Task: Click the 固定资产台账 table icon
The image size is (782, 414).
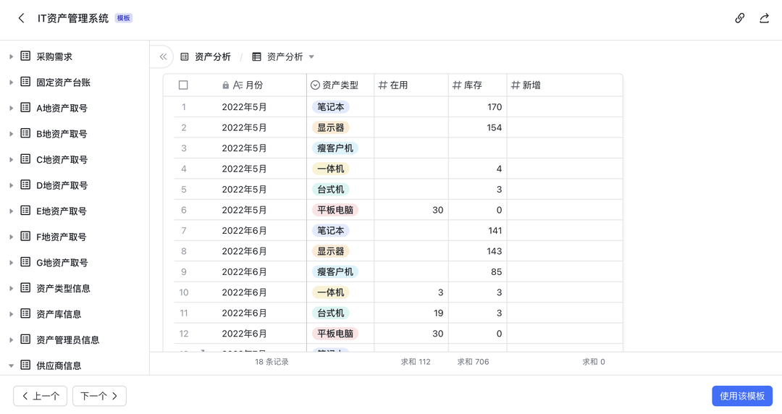Action: [x=25, y=82]
